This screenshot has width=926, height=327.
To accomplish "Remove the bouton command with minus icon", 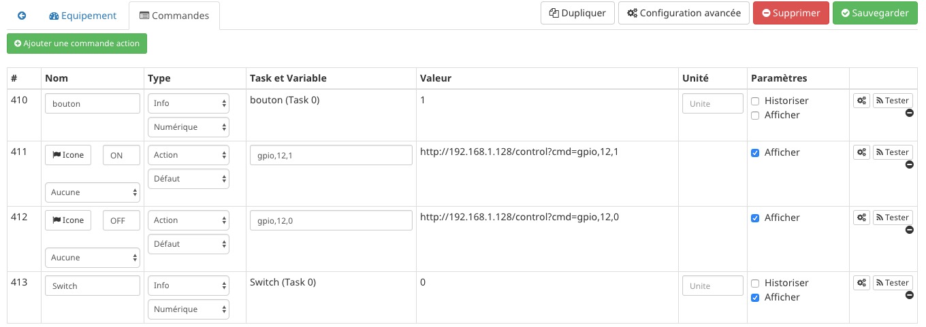I will coord(909,113).
